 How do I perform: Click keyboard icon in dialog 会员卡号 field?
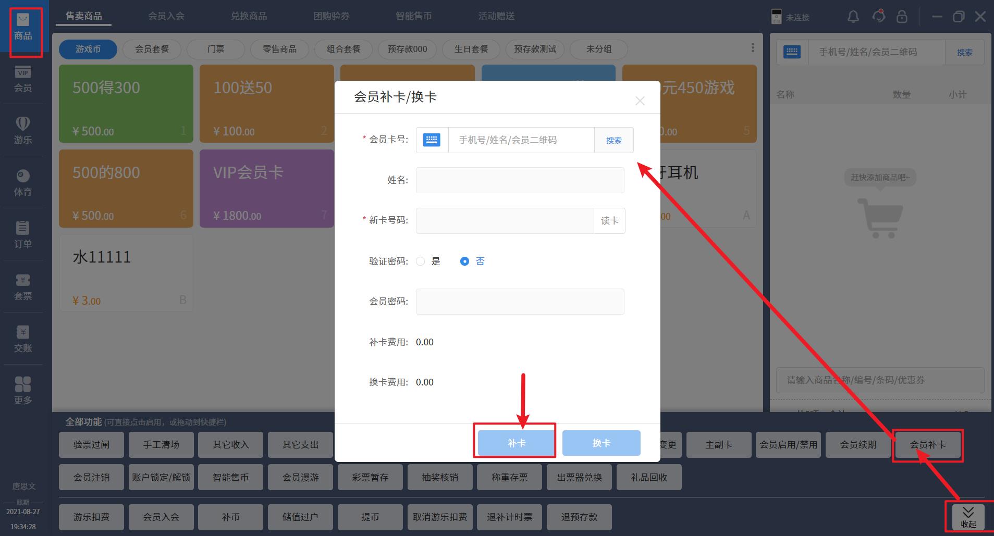[x=432, y=140]
